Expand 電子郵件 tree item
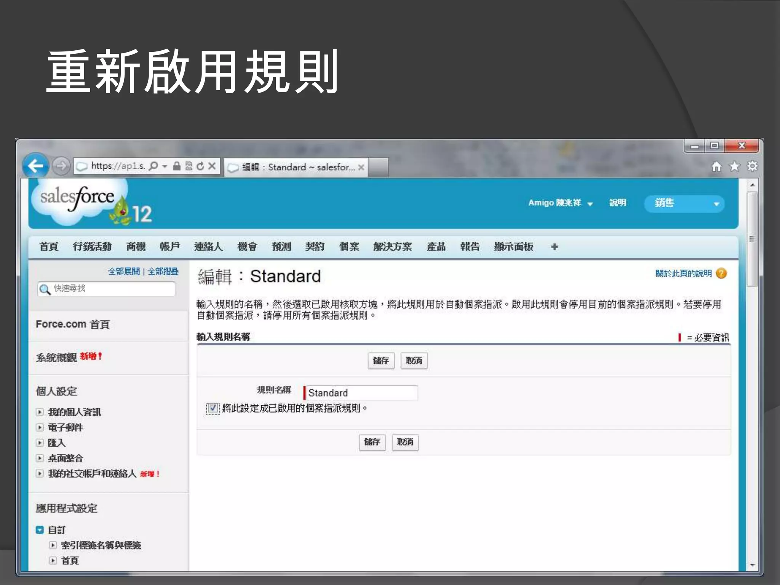 click(40, 427)
